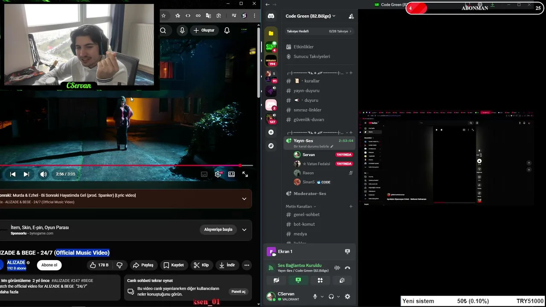Expand the sponsored bynogame ad chevron
This screenshot has width=546, height=307.
point(244,229)
